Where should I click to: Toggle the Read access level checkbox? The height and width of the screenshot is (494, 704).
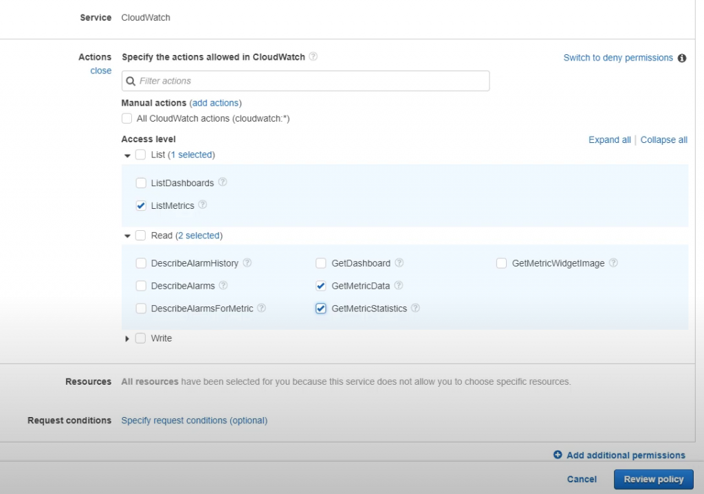click(140, 236)
